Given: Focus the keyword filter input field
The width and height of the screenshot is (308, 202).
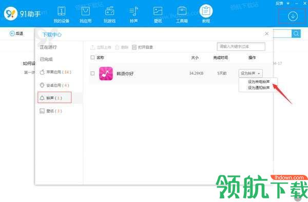Looking at the screenshot, I should pos(241,47).
